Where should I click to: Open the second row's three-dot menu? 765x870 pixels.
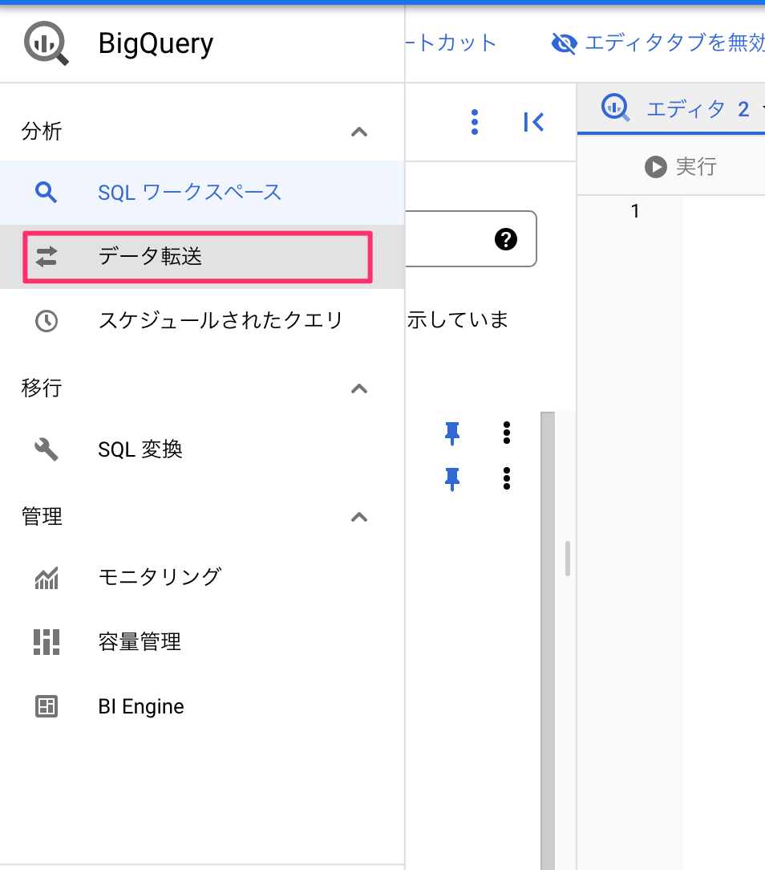click(x=507, y=478)
